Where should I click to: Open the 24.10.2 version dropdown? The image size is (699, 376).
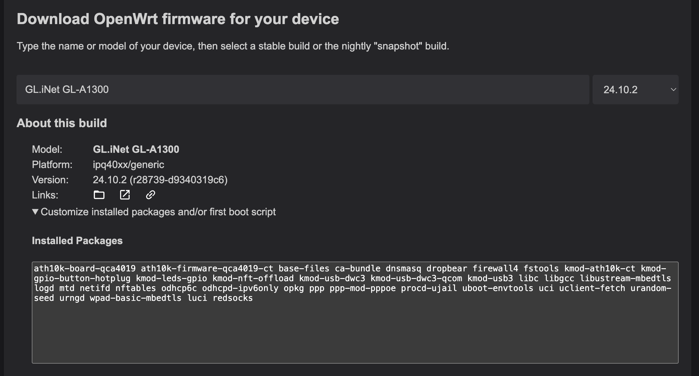click(635, 90)
